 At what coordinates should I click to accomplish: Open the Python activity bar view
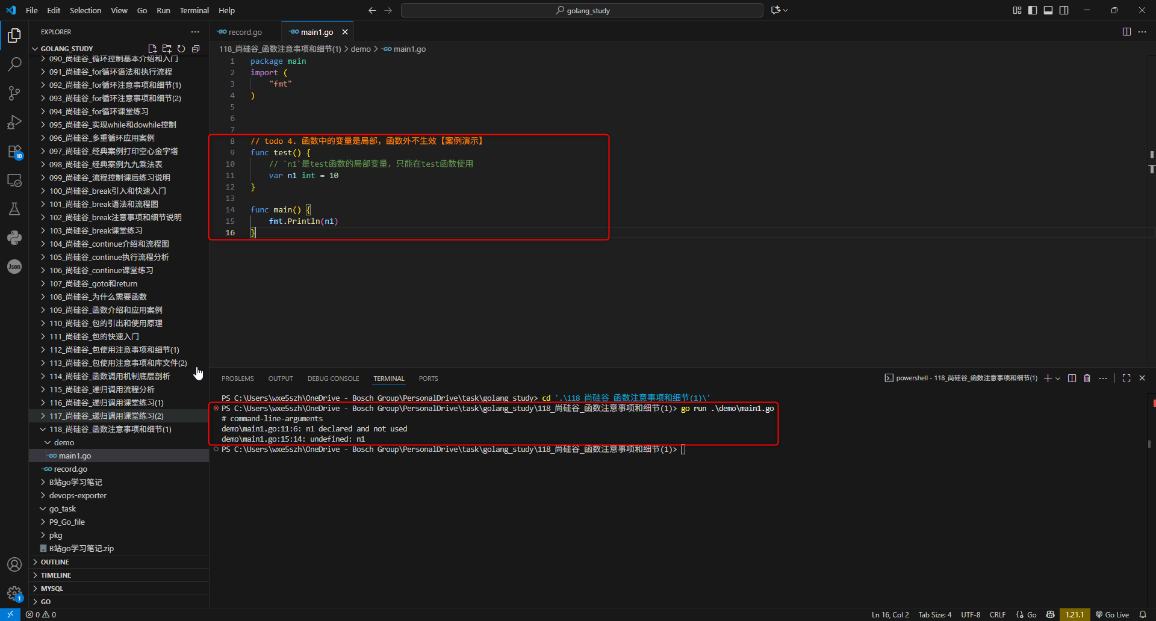(x=14, y=238)
